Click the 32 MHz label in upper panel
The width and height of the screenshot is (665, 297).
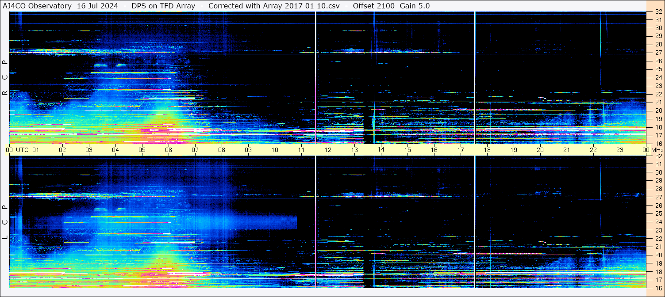pyautogui.click(x=658, y=12)
